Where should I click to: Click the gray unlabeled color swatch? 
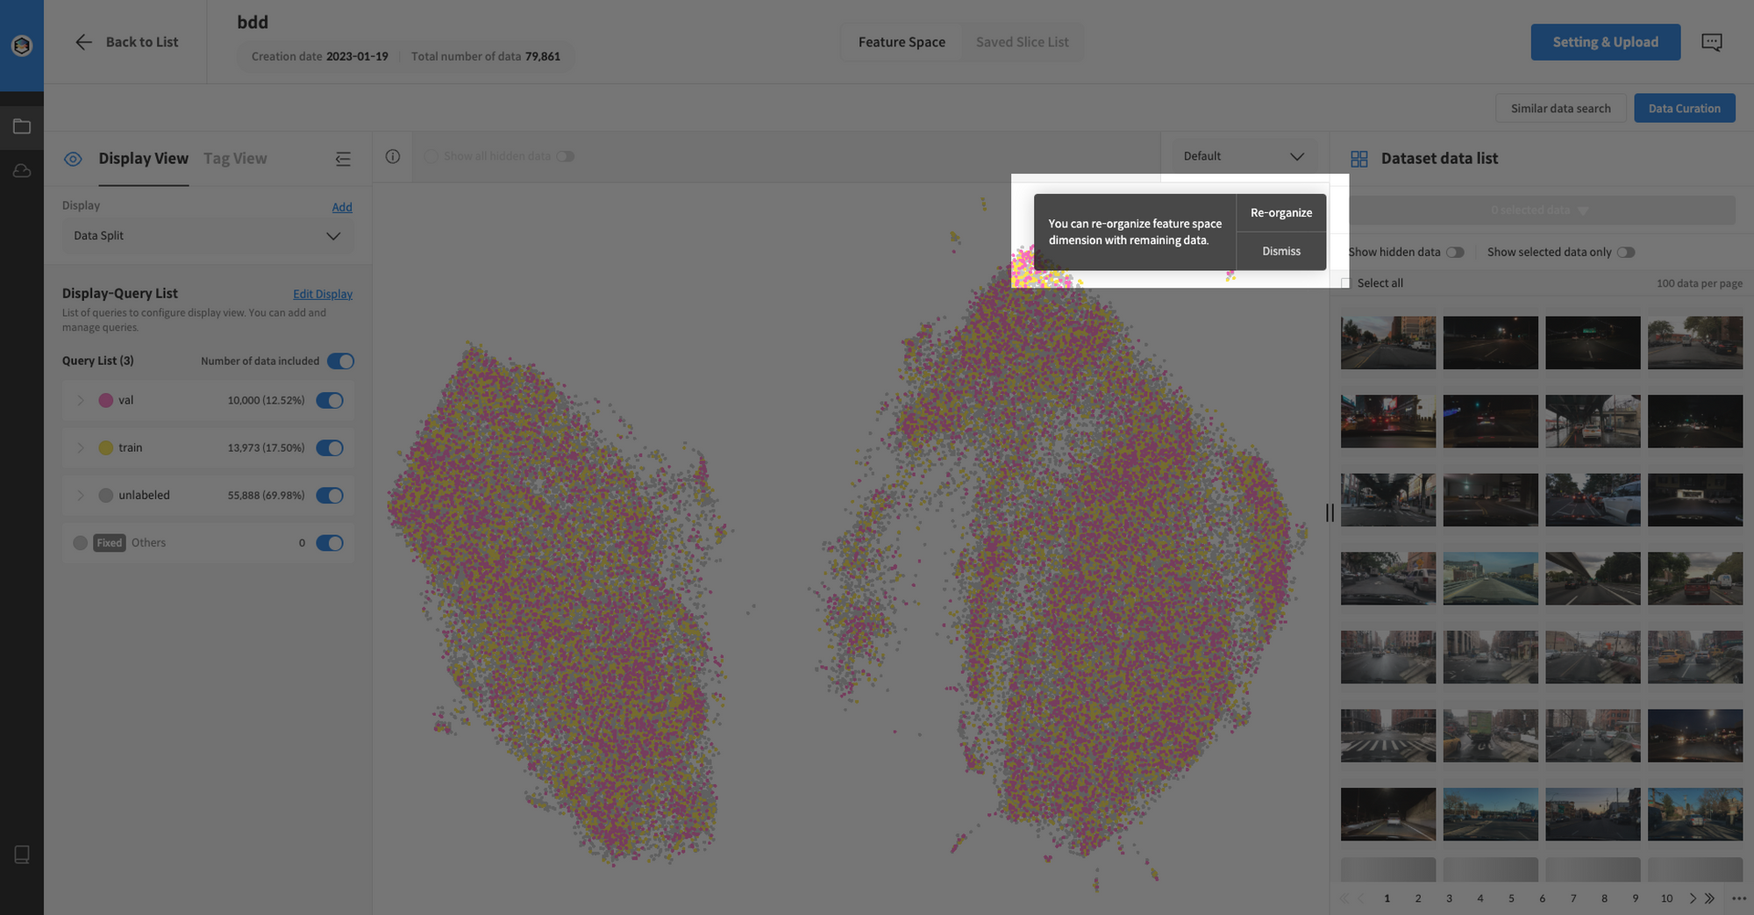[x=105, y=496]
